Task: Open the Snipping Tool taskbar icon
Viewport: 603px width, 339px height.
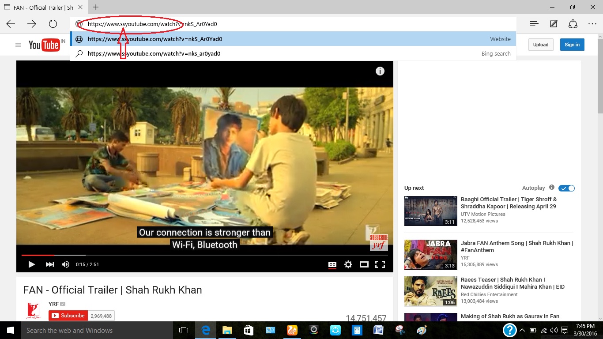Action: pyautogui.click(x=400, y=330)
